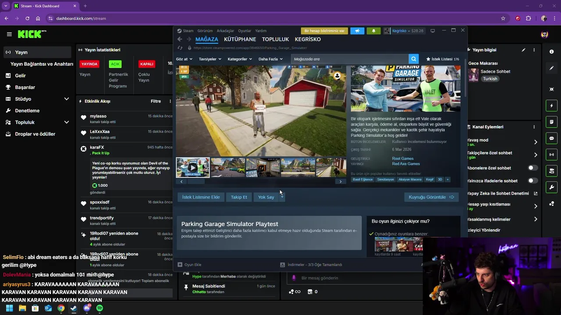Open İstek Listesi 176 link
This screenshot has width=561, height=315.
(442, 59)
